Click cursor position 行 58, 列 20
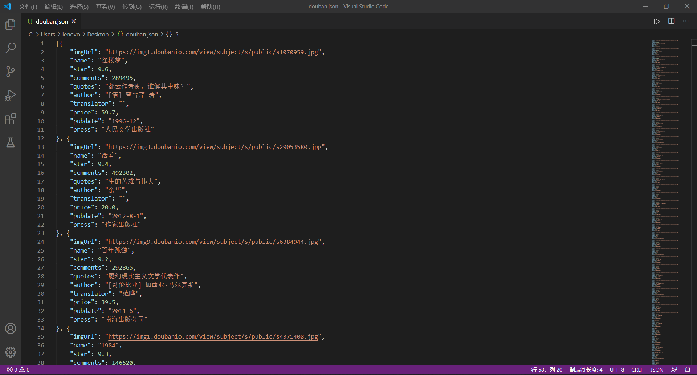The height and width of the screenshot is (375, 697). click(x=547, y=370)
